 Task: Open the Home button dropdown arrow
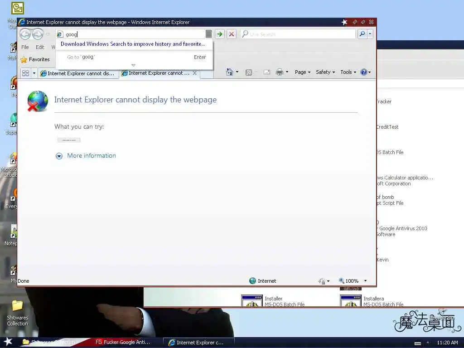tap(237, 72)
